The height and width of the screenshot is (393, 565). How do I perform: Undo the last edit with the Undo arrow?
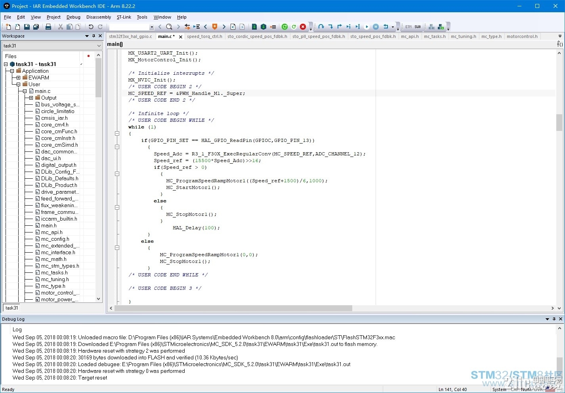(x=91, y=26)
